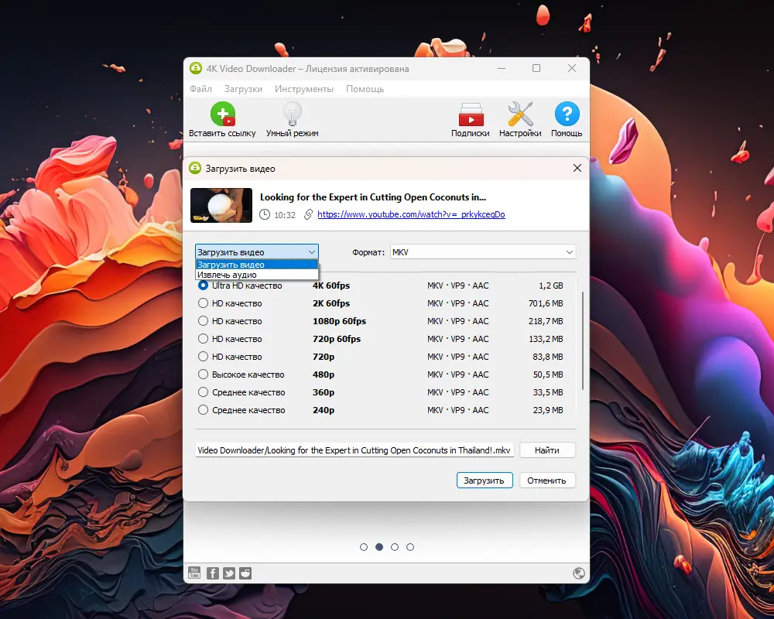Click the Twitter icon in footer
This screenshot has width=774, height=619.
(x=229, y=573)
